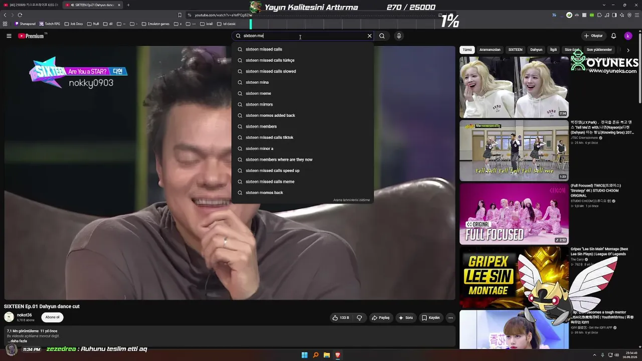This screenshot has width=642, height=361.
Task: Select suggestion 'sixteen mirrors'
Action: 302,104
